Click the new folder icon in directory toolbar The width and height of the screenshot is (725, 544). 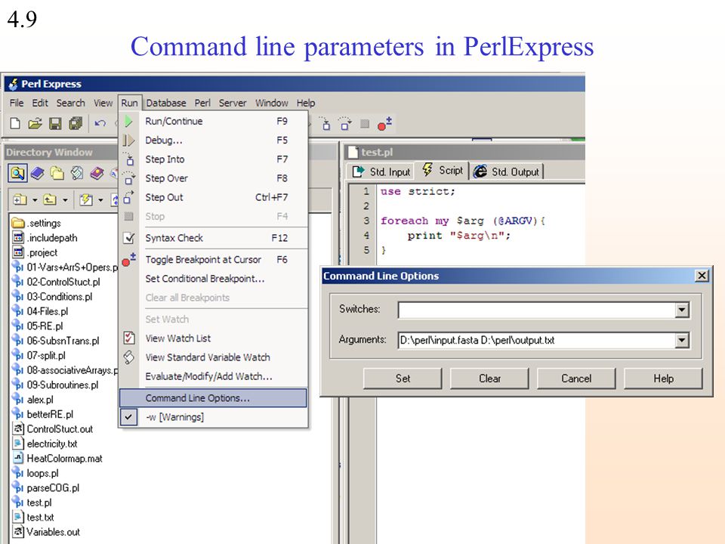click(20, 199)
